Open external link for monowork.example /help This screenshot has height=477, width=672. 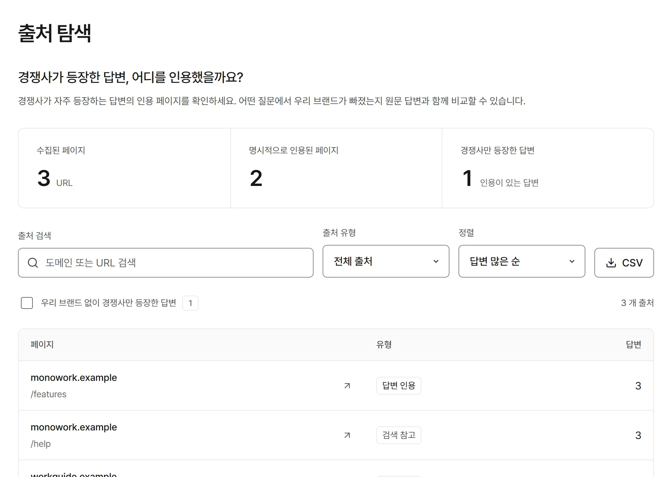(347, 435)
